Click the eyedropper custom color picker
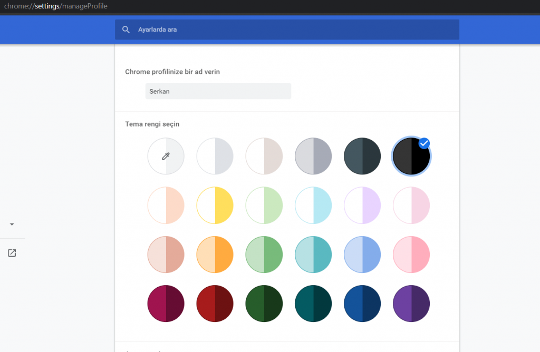This screenshot has width=540, height=352. [x=166, y=156]
